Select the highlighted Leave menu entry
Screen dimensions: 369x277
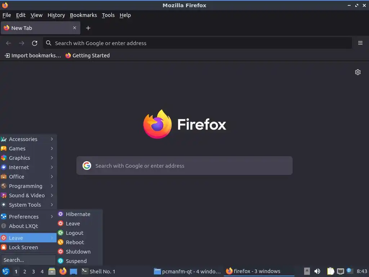click(x=28, y=238)
